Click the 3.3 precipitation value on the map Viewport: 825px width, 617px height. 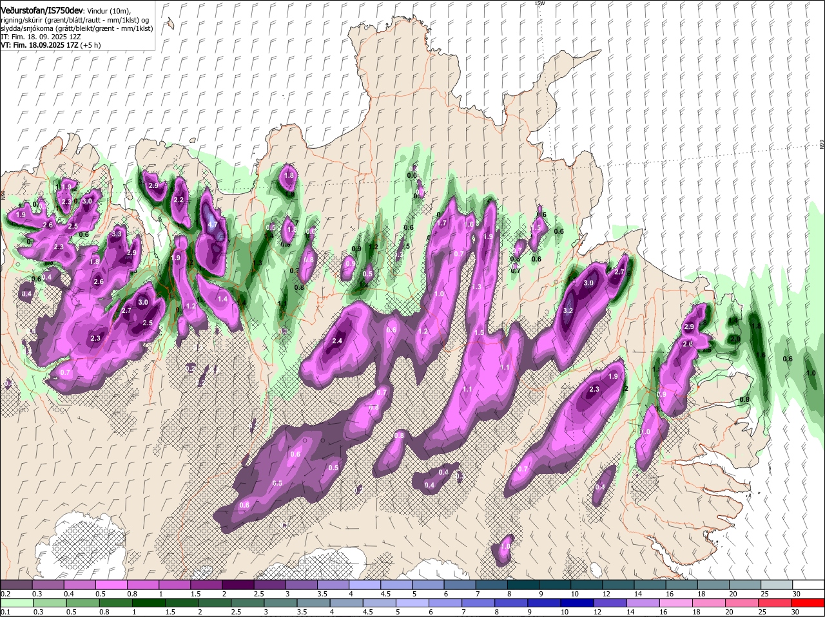point(117,234)
